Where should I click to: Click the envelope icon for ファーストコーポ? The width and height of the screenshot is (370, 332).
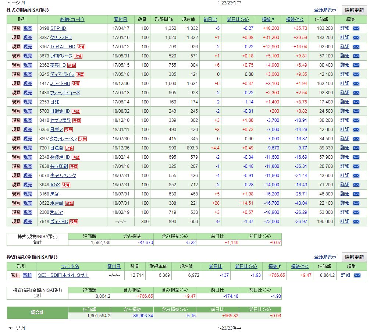356,93
